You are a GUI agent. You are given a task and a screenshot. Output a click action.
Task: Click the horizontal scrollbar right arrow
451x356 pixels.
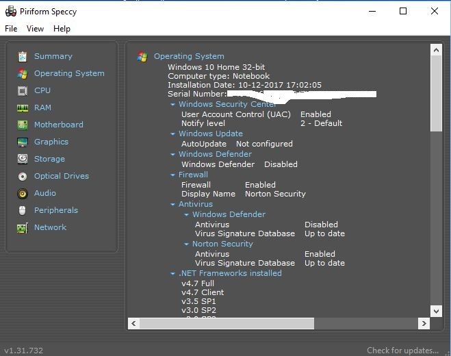424,323
